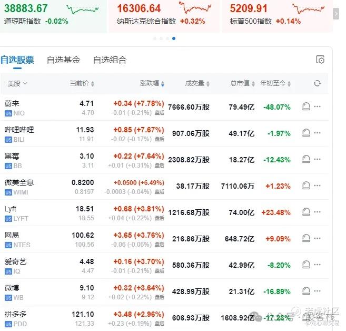Click the 5209.91 S&P 500 value

tap(249, 8)
